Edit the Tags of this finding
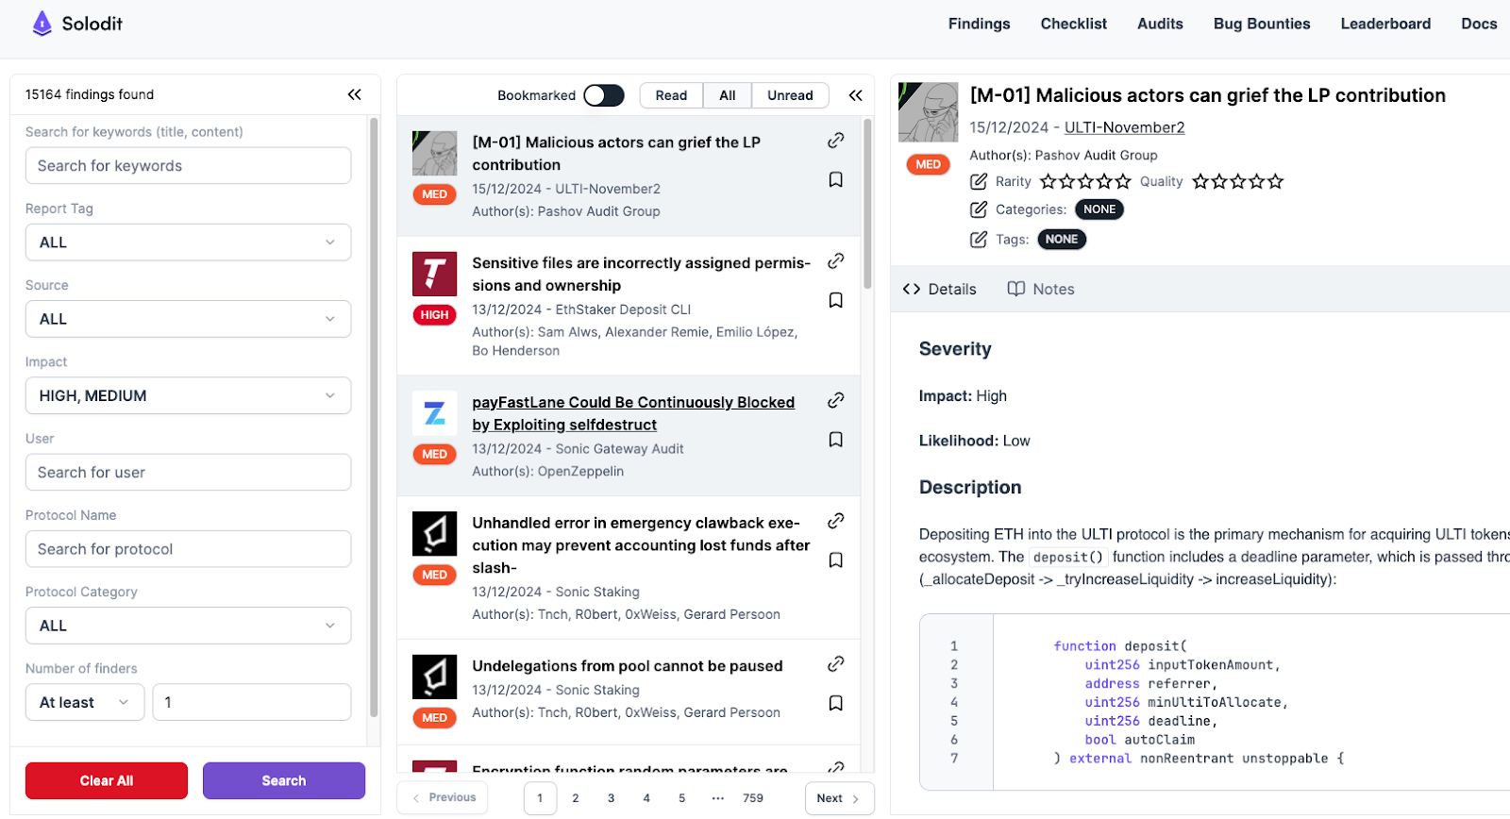This screenshot has height=819, width=1510. (x=979, y=240)
